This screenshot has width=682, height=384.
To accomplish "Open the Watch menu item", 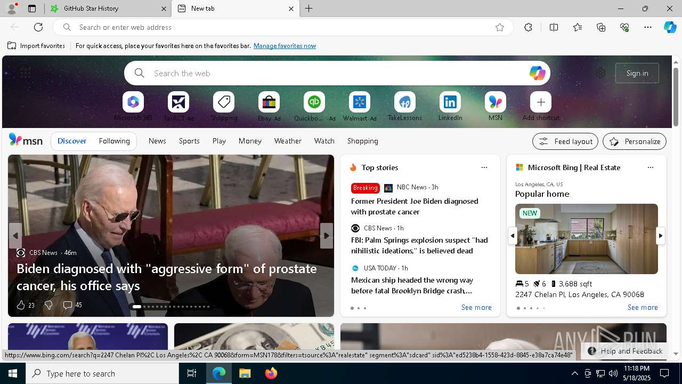I will pyautogui.click(x=324, y=141).
